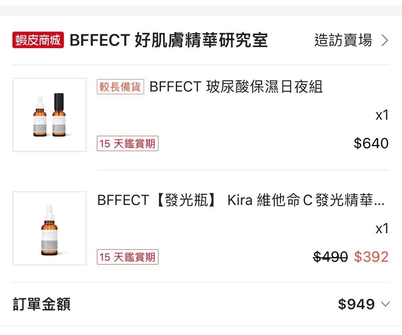Click the x1 quantity above the $392 price
This screenshot has width=402, height=335.
pyautogui.click(x=382, y=229)
